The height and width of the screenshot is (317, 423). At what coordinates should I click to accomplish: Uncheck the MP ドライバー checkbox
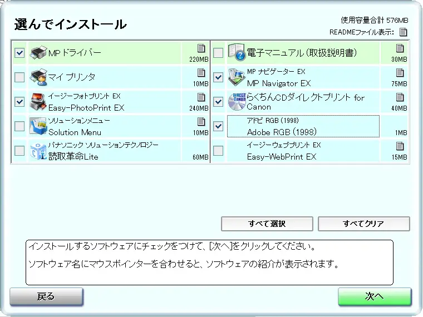click(x=19, y=53)
